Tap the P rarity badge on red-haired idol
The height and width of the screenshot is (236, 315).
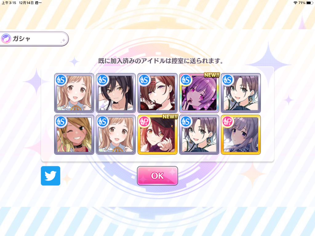point(144,121)
